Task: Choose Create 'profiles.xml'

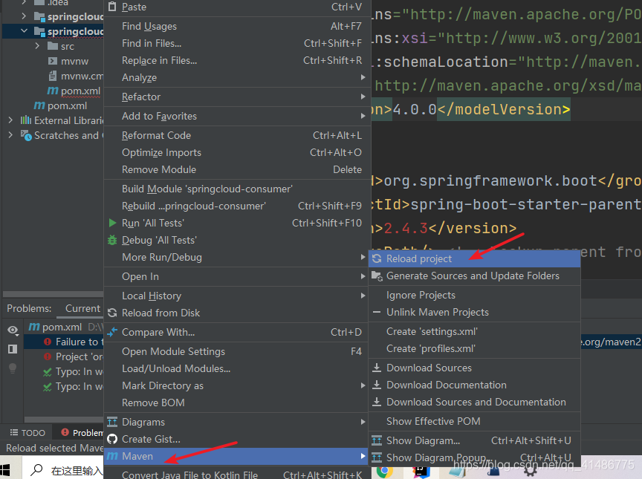Action: pos(475,348)
